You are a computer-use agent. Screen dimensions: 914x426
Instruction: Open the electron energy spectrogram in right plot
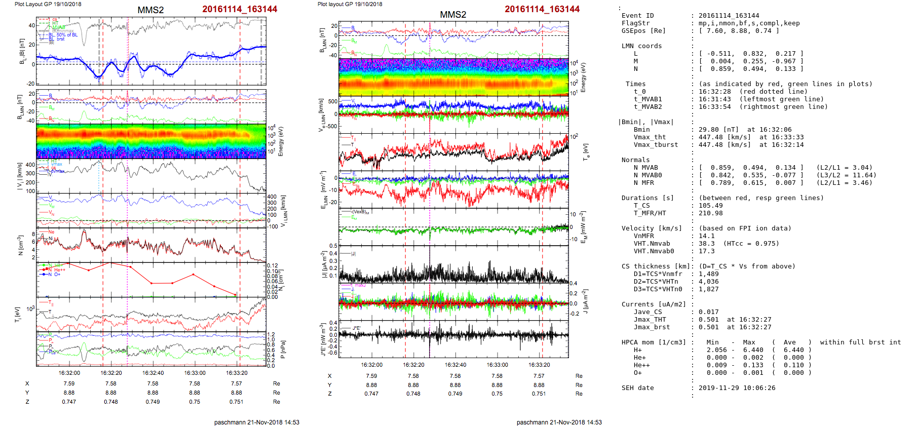[x=453, y=78]
